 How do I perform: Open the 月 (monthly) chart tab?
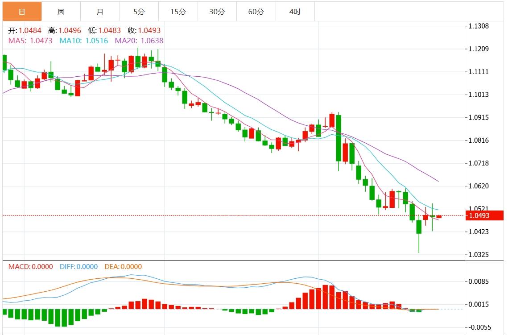[x=100, y=12]
